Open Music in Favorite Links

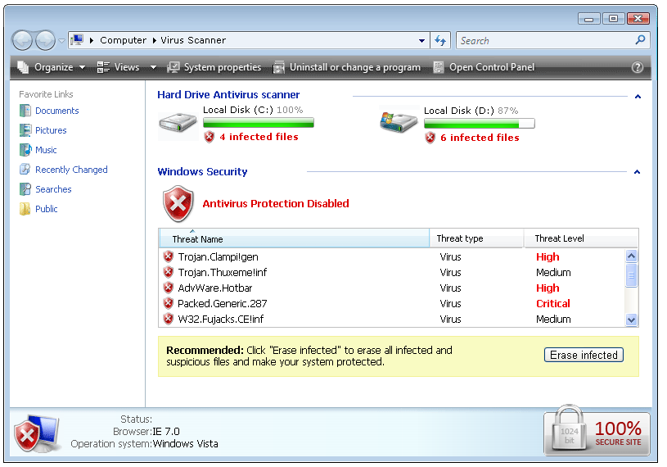(x=46, y=150)
